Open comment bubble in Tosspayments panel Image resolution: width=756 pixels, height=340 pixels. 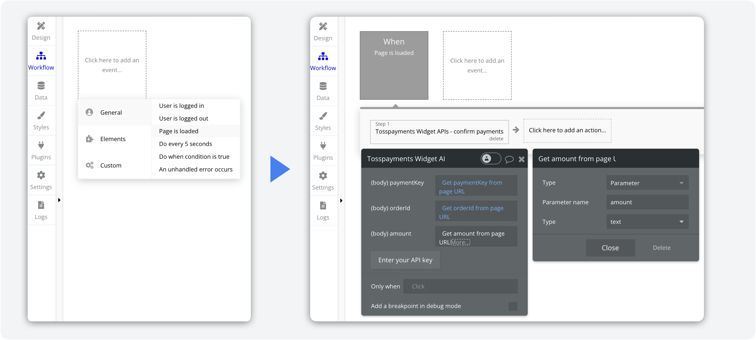509,159
